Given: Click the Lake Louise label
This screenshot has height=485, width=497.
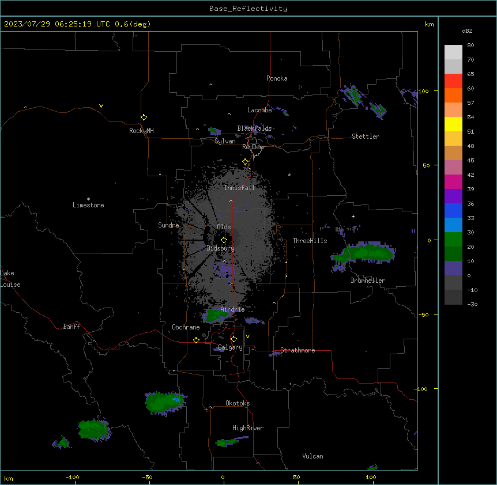Looking at the screenshot, I should [x=10, y=279].
